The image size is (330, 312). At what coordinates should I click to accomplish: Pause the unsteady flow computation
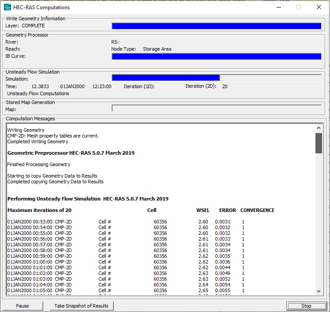pyautogui.click(x=22, y=306)
